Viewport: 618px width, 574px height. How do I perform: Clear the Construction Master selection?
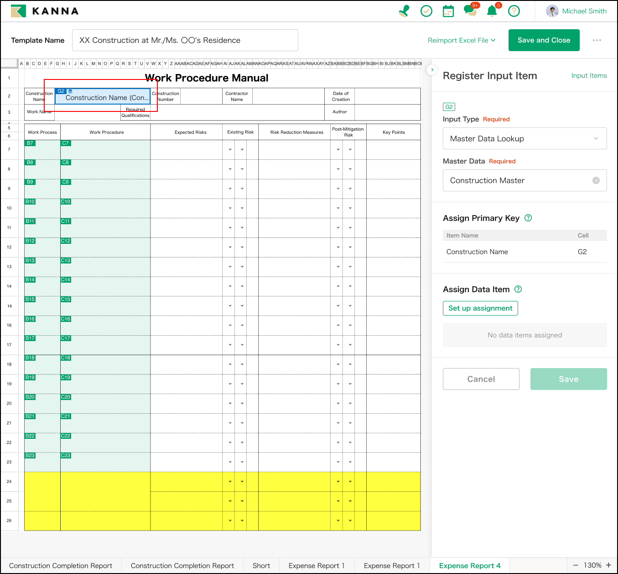click(x=596, y=180)
